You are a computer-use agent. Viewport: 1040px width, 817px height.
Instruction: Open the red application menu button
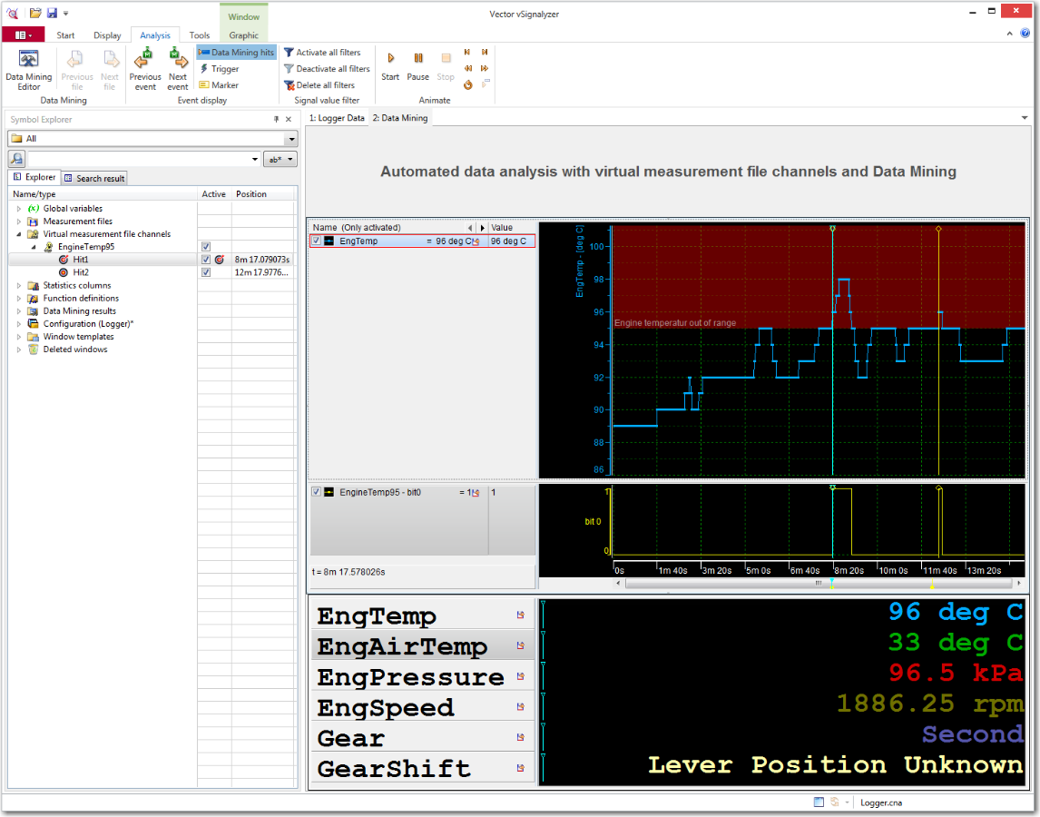pyautogui.click(x=24, y=35)
